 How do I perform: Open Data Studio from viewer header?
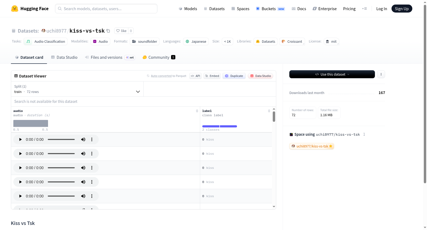[260, 76]
